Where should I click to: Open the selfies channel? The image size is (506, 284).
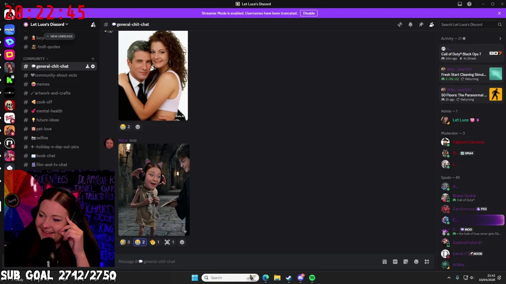point(59,138)
